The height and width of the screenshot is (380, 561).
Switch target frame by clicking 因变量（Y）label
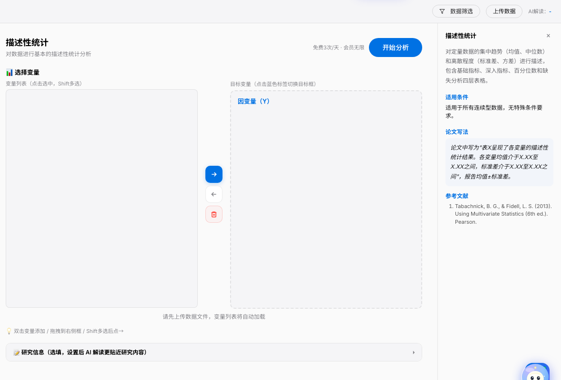[x=253, y=101]
